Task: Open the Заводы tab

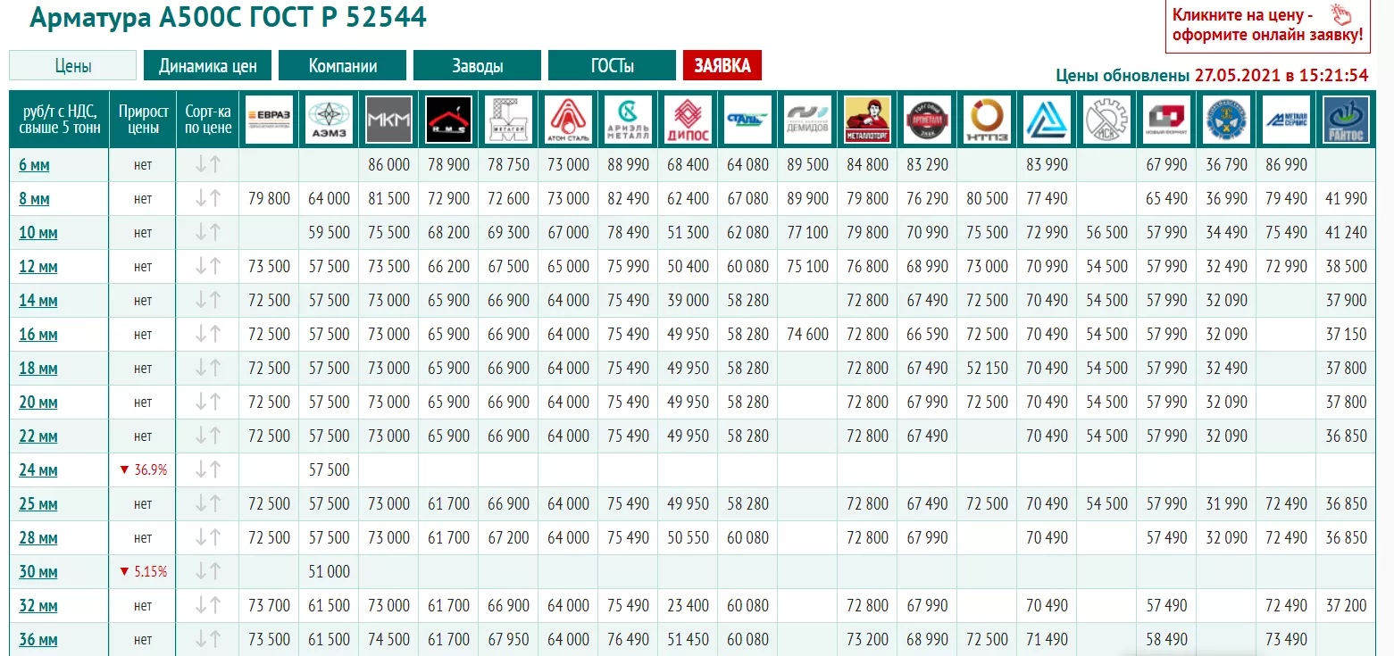Action: click(x=477, y=65)
